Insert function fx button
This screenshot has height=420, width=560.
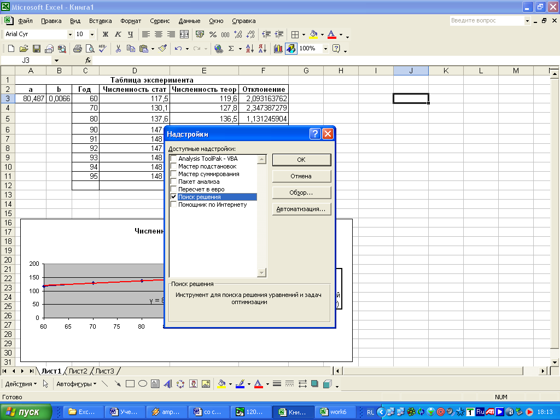click(88, 60)
